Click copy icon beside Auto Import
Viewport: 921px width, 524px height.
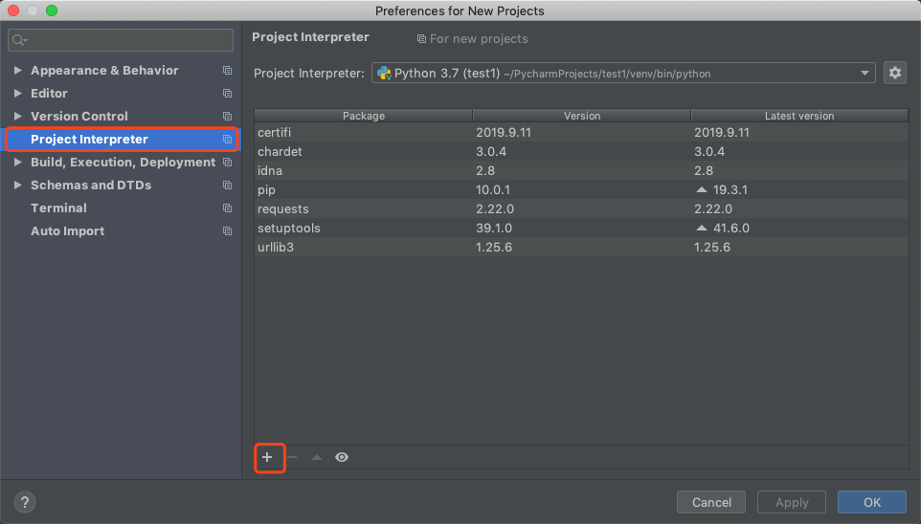[227, 231]
